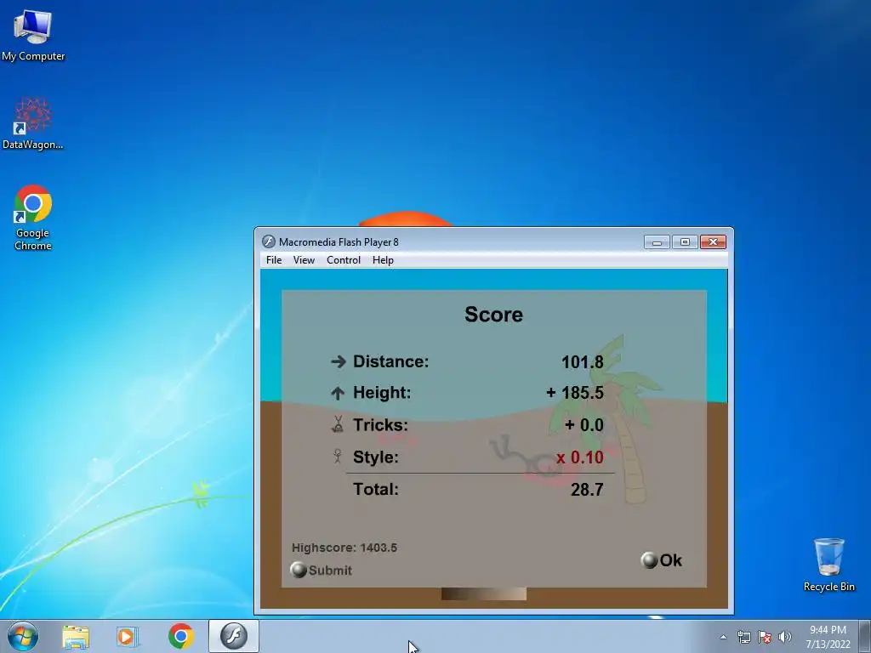Open the network tray icon
Viewport: 871px width, 653px height.
coord(743,637)
